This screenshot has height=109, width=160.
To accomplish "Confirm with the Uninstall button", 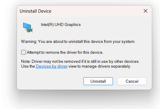I will [98, 81].
